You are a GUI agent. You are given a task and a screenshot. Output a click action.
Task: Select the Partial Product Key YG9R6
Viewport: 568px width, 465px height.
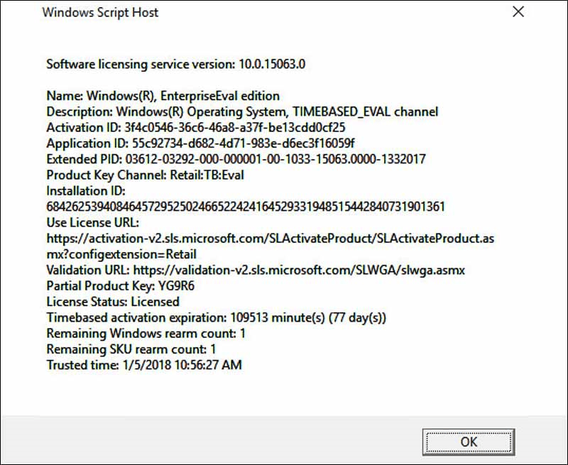(x=142, y=285)
